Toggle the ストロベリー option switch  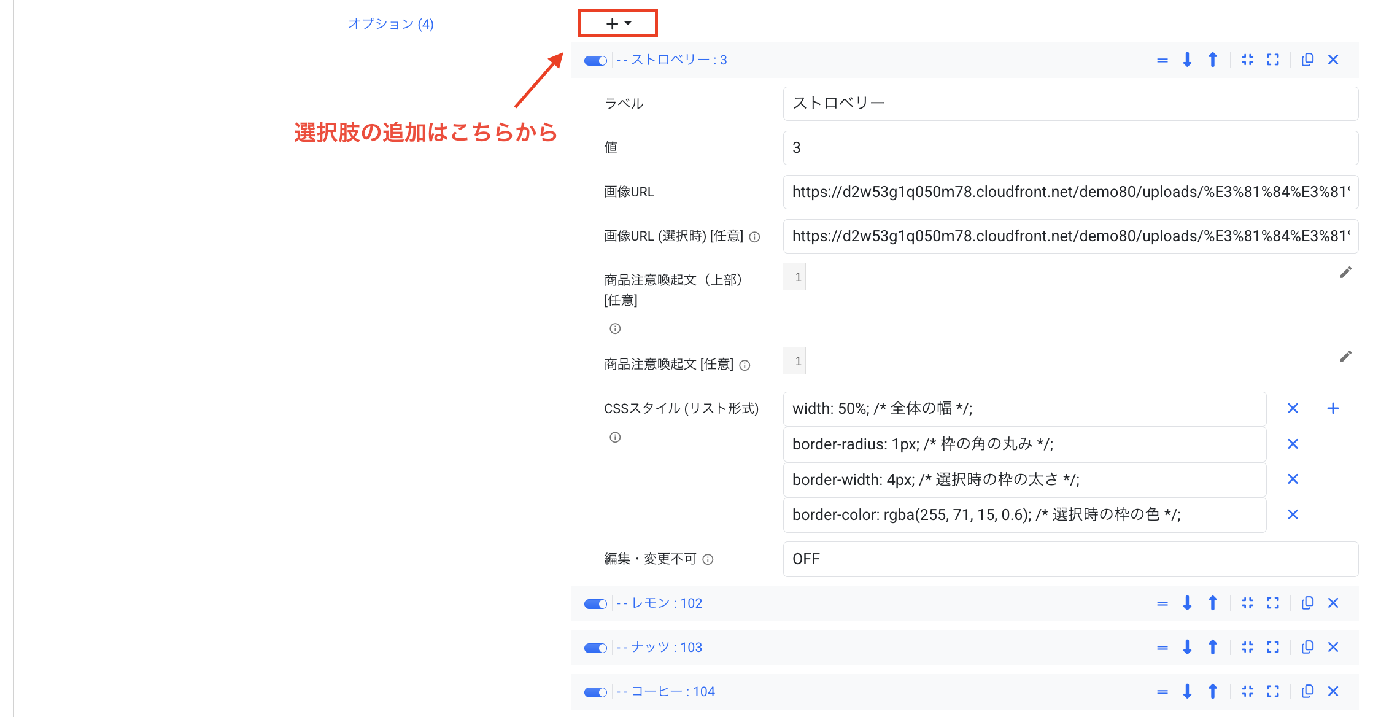(x=595, y=60)
